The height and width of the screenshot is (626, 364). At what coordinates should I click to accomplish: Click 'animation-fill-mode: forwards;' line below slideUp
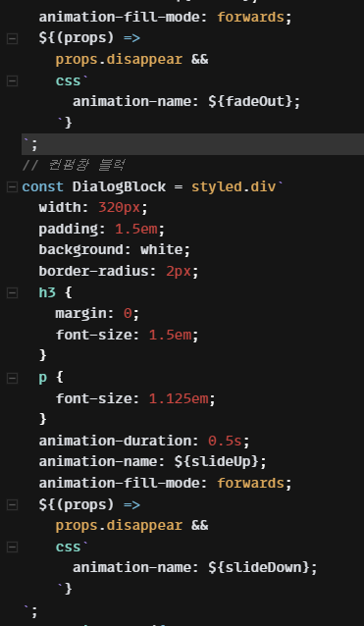[x=166, y=484]
